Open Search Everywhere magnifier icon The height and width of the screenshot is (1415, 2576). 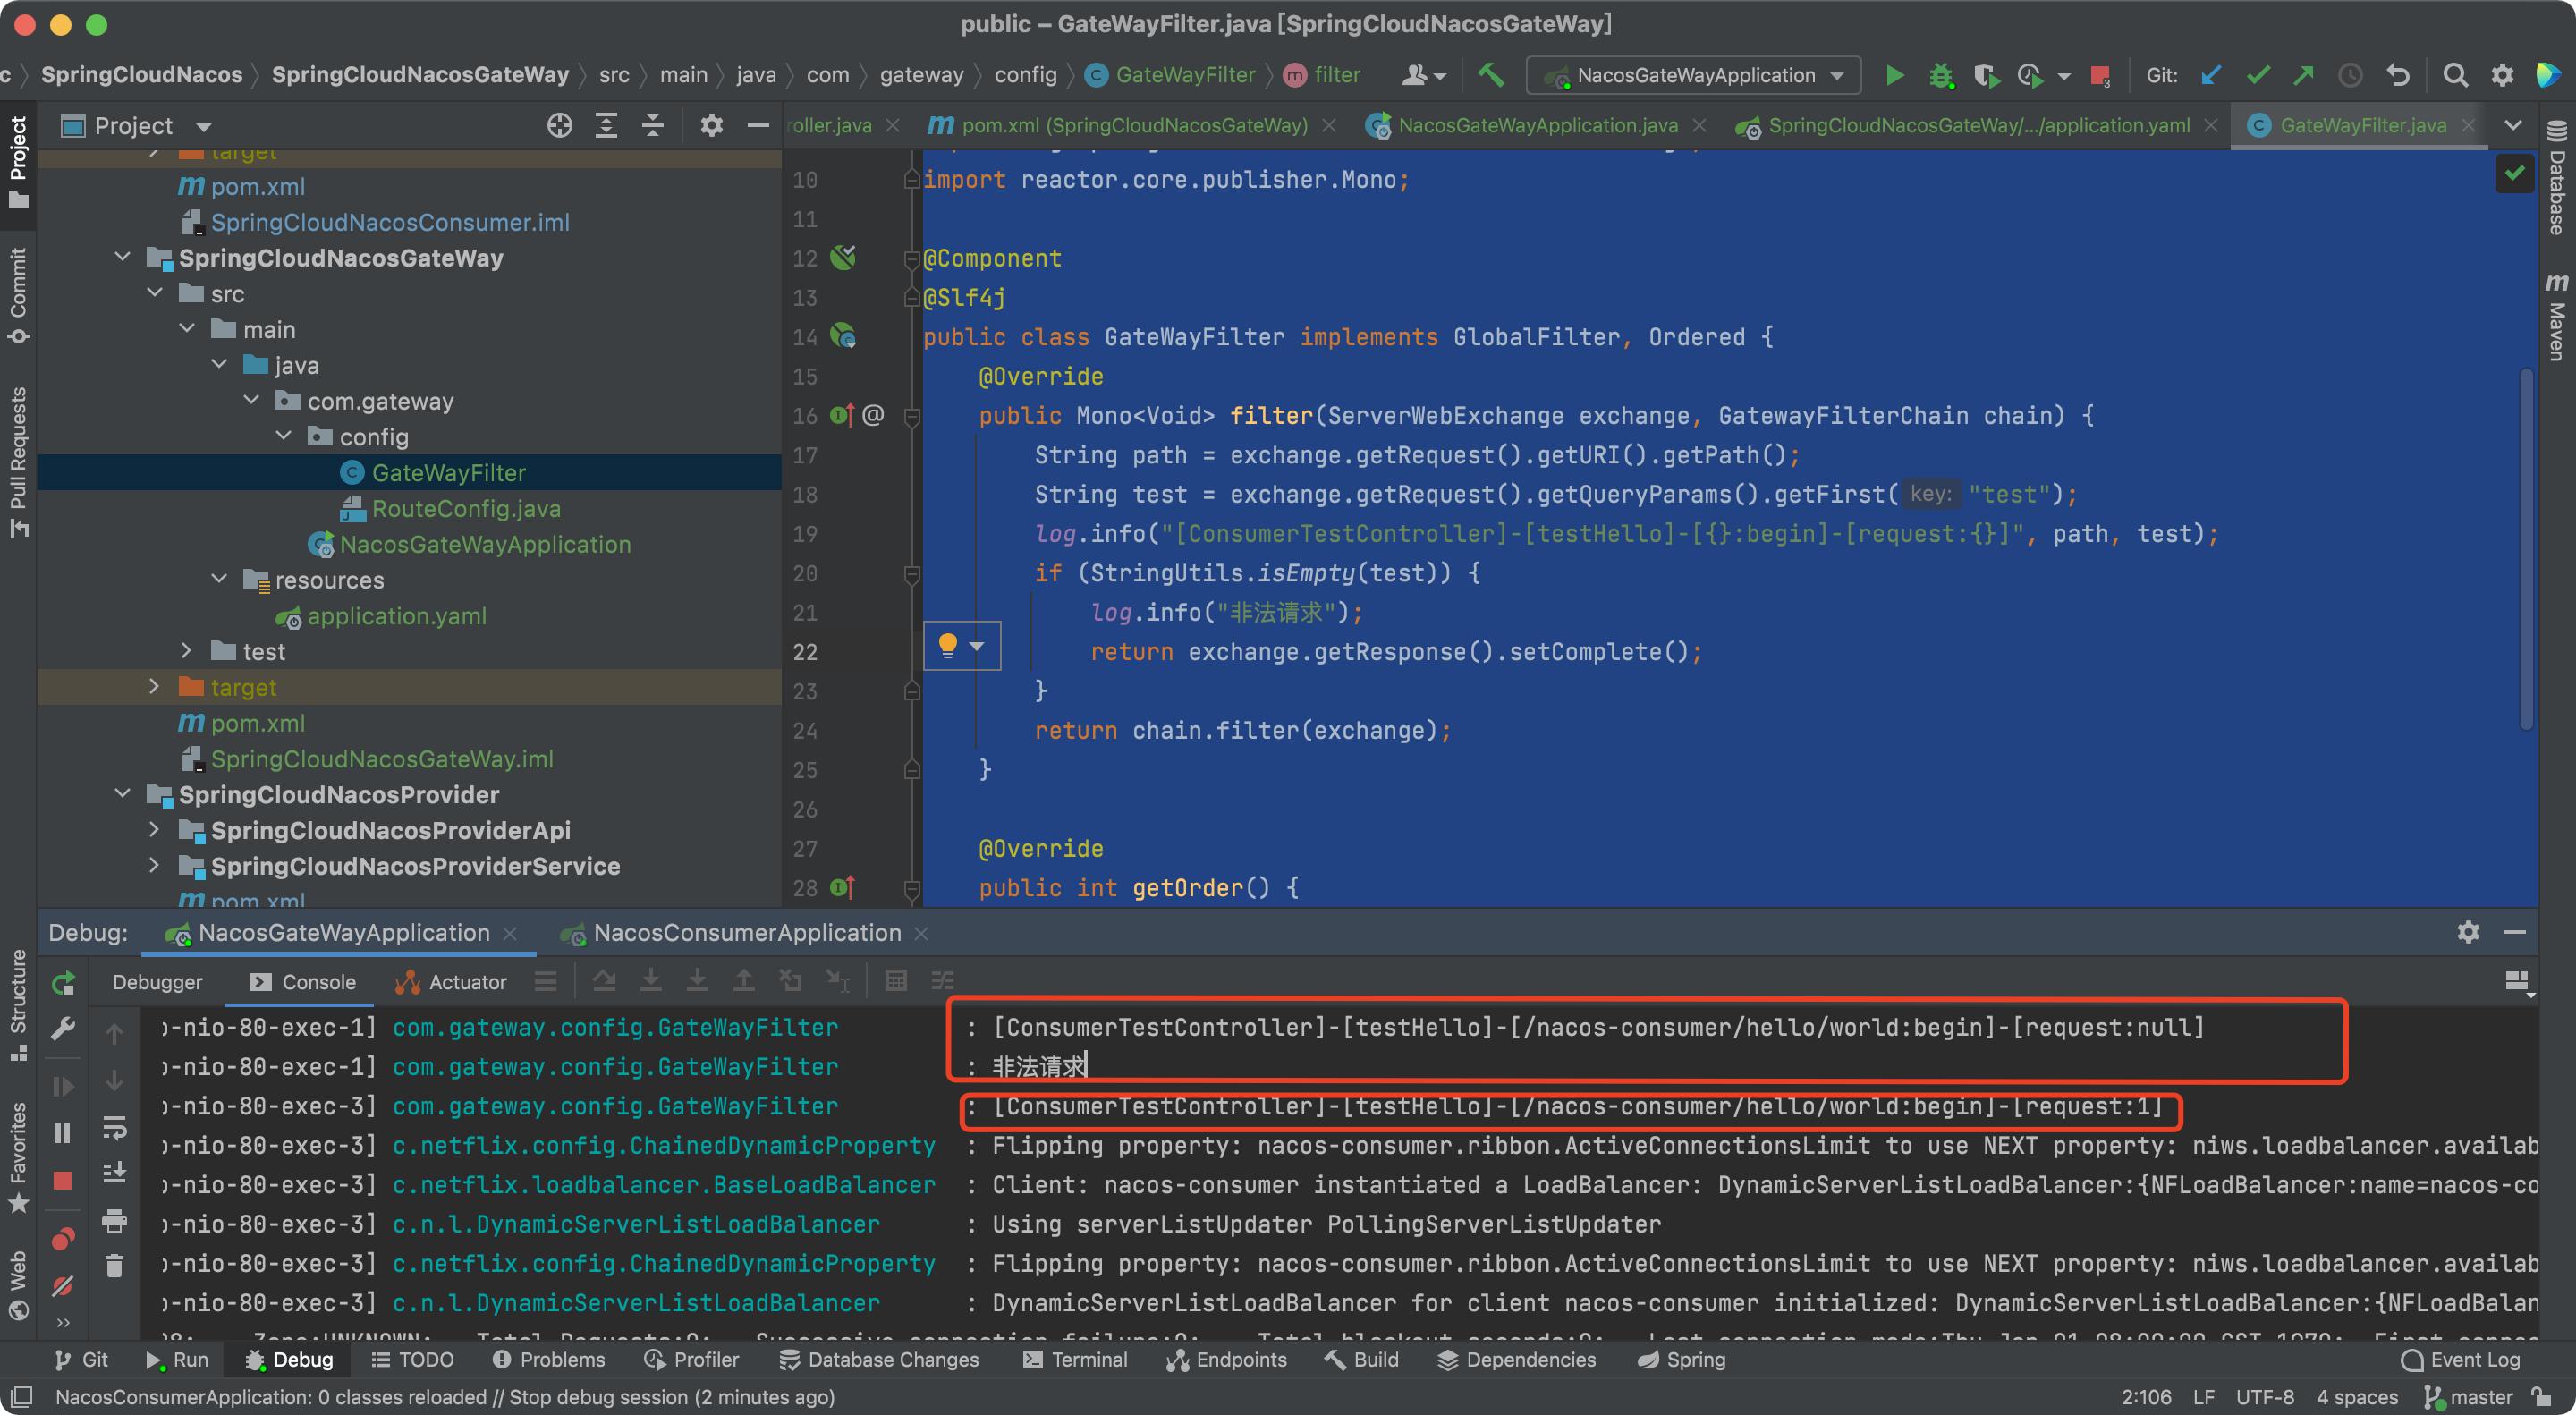tap(2455, 75)
